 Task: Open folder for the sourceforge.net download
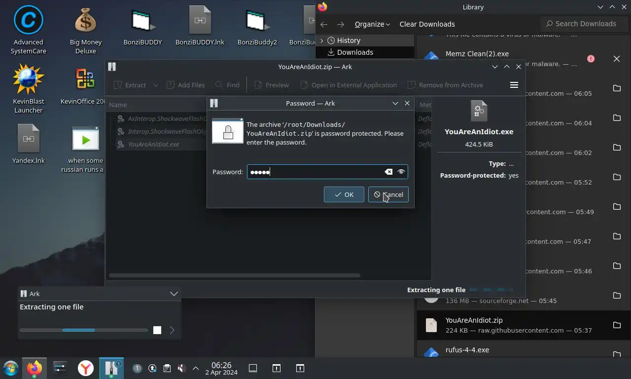pyautogui.click(x=617, y=296)
